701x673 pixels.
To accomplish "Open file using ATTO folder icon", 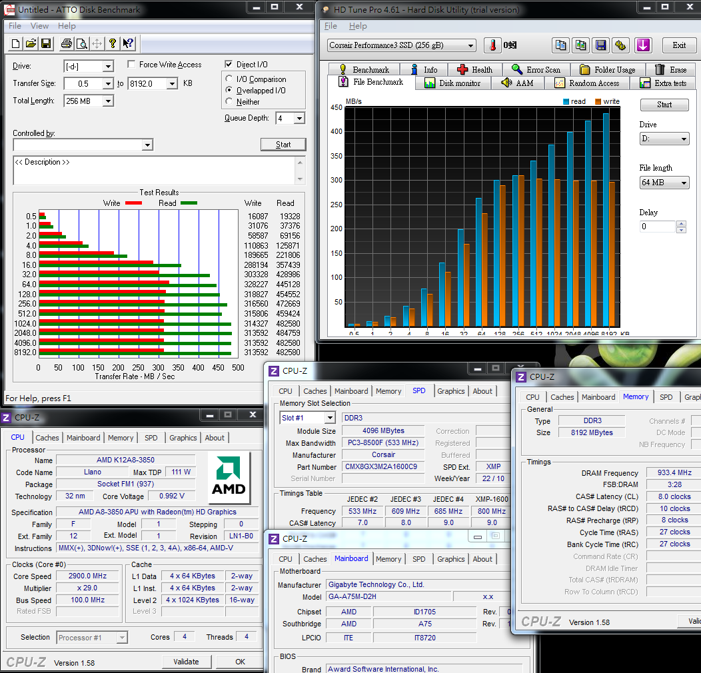I will [31, 44].
